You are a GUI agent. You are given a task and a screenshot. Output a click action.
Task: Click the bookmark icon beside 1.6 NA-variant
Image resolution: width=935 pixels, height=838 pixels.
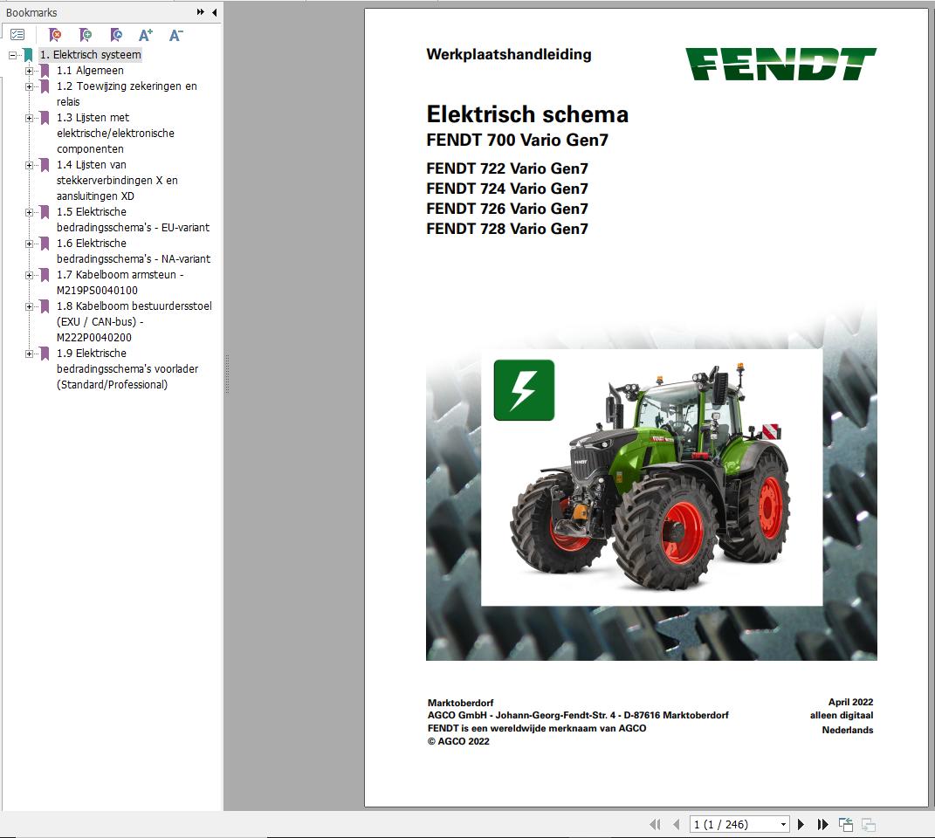pos(45,244)
